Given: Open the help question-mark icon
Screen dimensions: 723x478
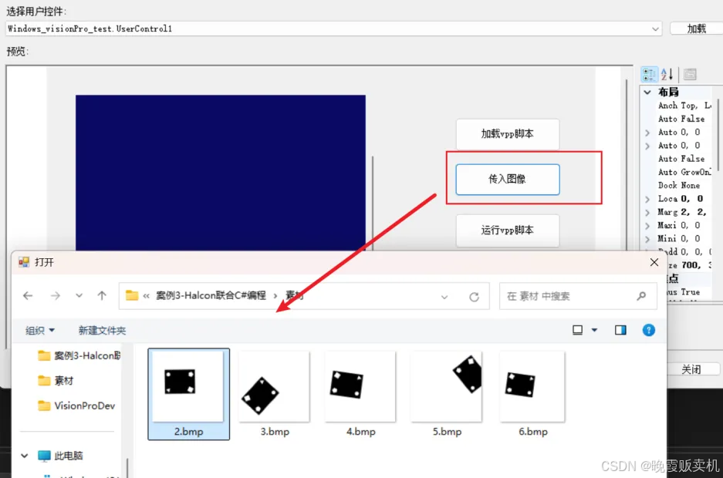Looking at the screenshot, I should pyautogui.click(x=648, y=329).
